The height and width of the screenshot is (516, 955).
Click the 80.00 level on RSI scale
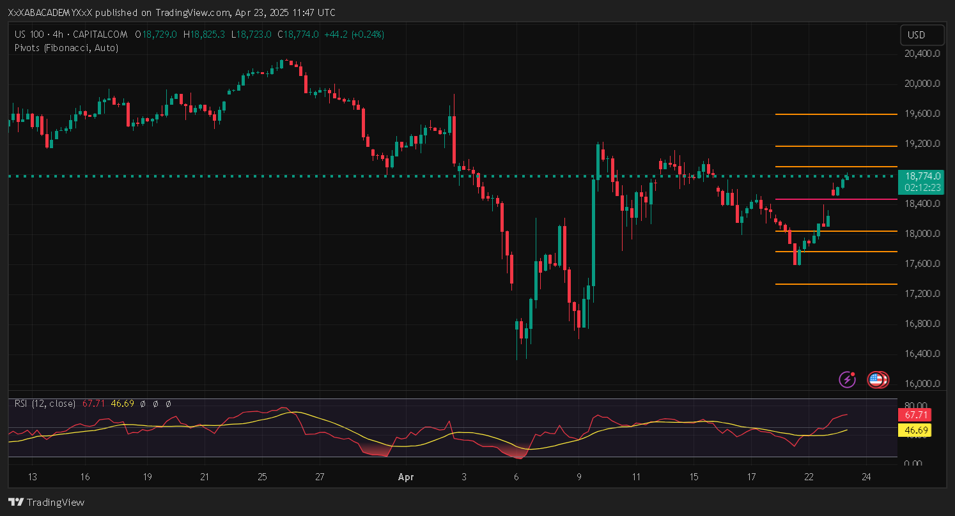(x=914, y=405)
